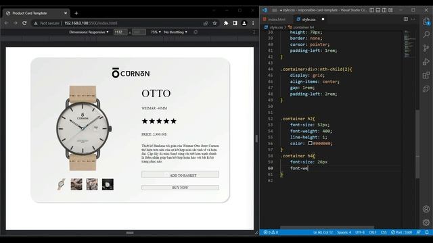Open the Chrome three-dot menu

[253, 23]
